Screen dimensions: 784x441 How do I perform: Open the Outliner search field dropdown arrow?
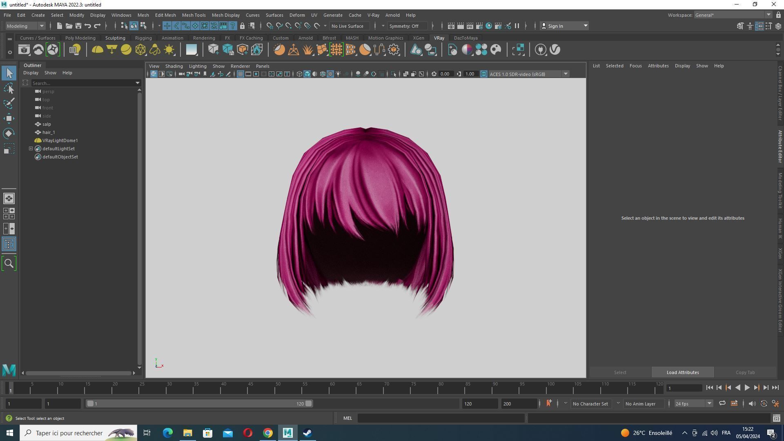(x=137, y=83)
